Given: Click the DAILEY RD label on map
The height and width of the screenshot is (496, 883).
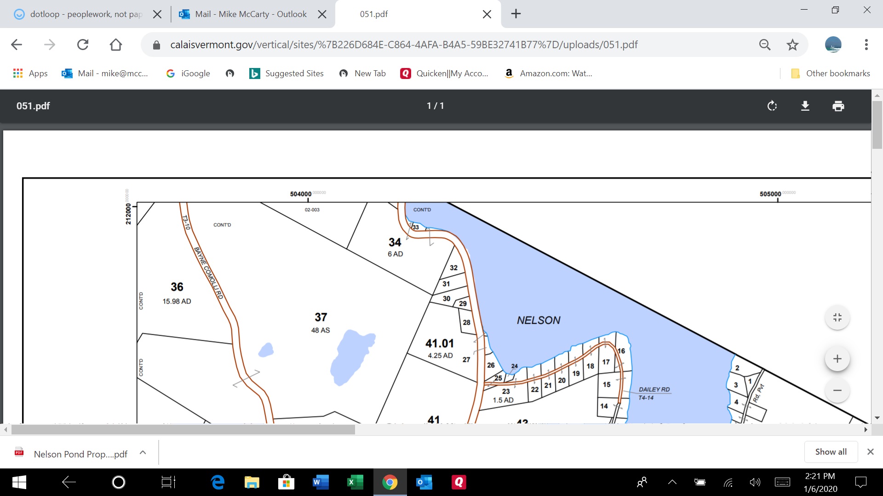Looking at the screenshot, I should (654, 389).
